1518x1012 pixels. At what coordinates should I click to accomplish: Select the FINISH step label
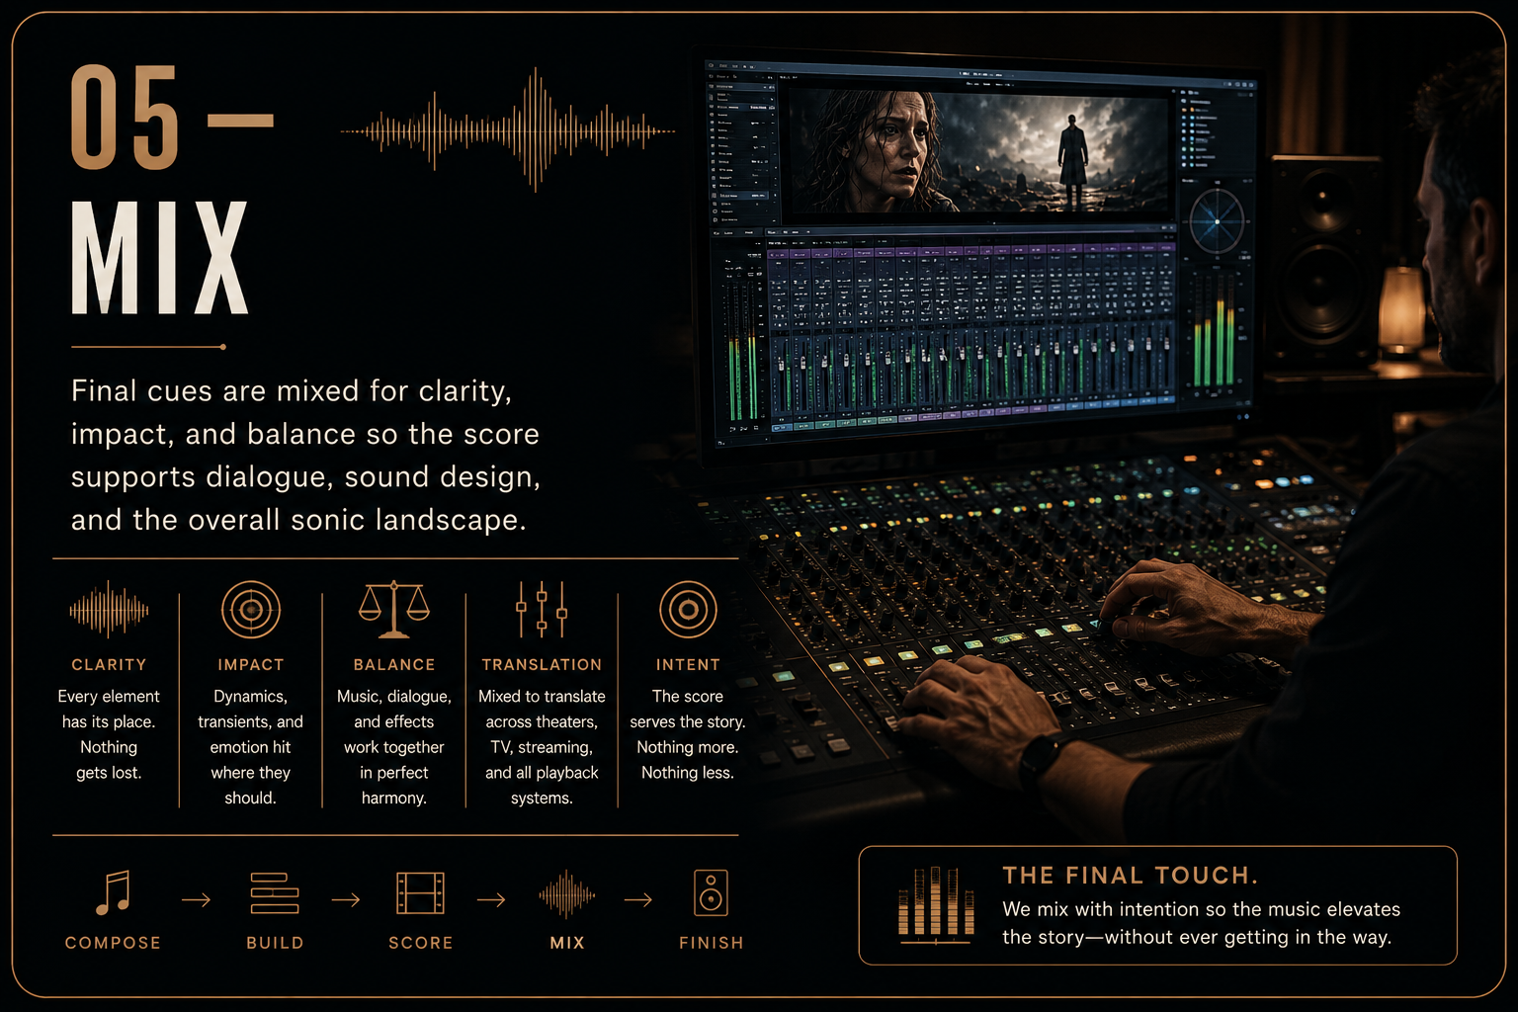(x=712, y=943)
